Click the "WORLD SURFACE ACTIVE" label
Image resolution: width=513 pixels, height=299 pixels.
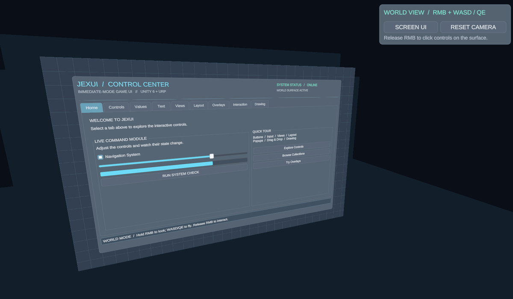click(292, 90)
